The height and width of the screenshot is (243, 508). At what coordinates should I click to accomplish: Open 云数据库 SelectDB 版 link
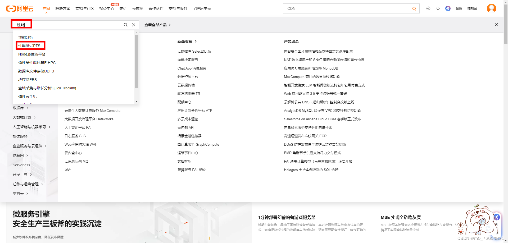pyautogui.click(x=194, y=51)
